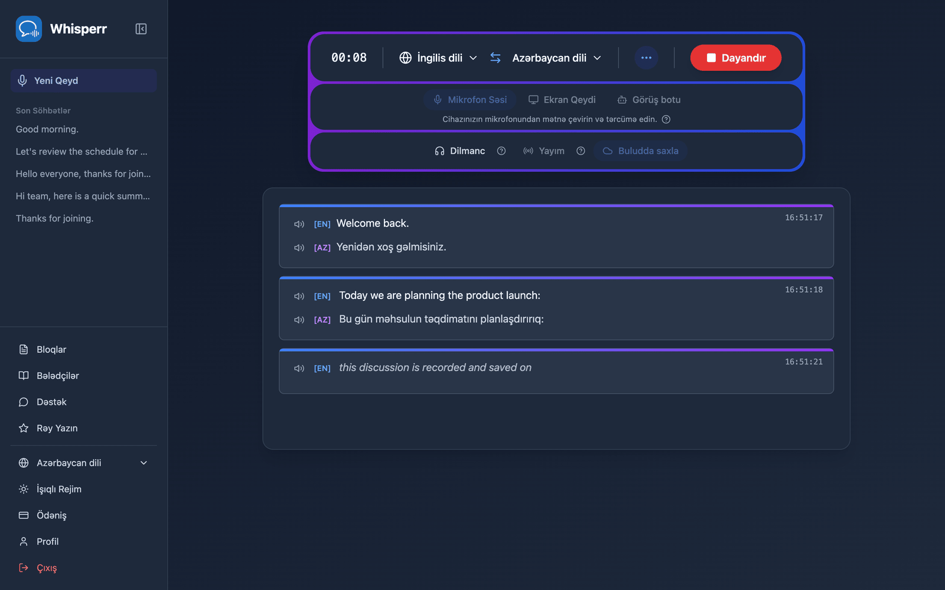945x590 pixels.
Task: Click timestamp 16:51:21
Action: coord(803,362)
